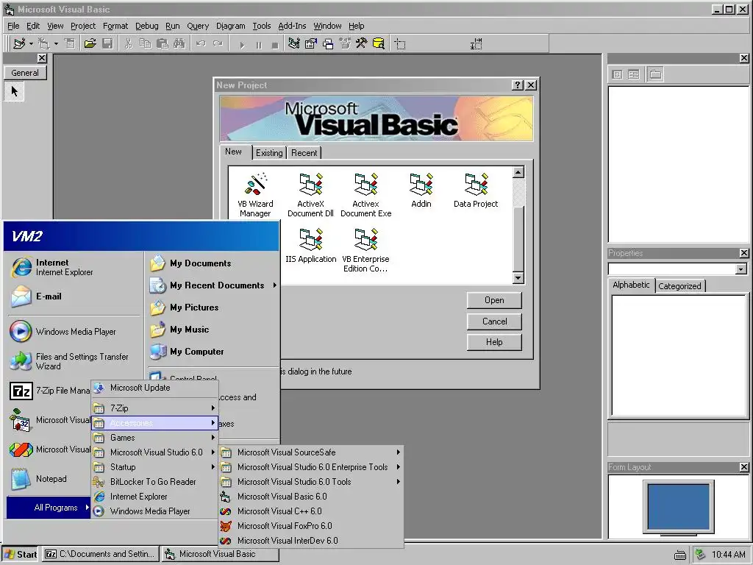753x565 pixels.
Task: Click the Paste icon in the toolbar
Action: coord(163,43)
